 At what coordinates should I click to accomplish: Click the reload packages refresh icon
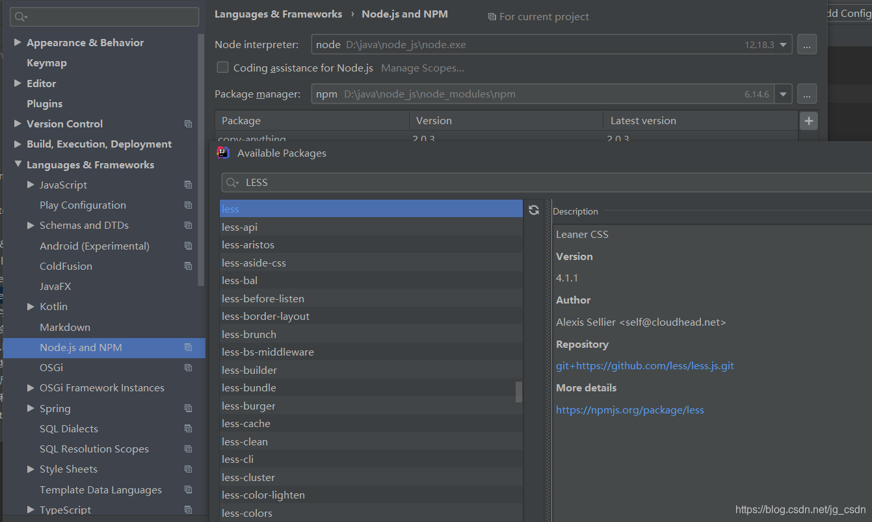(534, 210)
